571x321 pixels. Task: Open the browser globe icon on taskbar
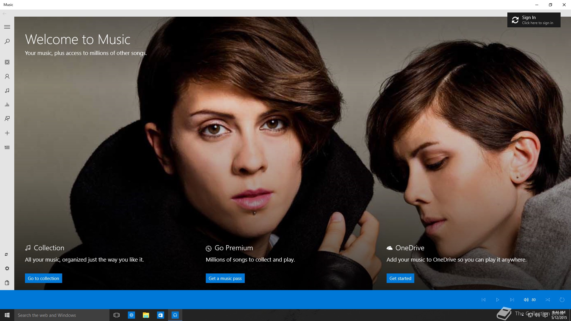131,315
